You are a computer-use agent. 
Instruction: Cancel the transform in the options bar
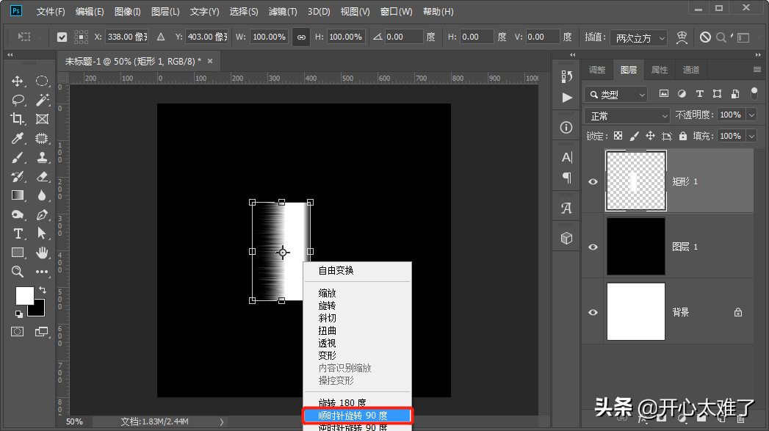[x=705, y=37]
